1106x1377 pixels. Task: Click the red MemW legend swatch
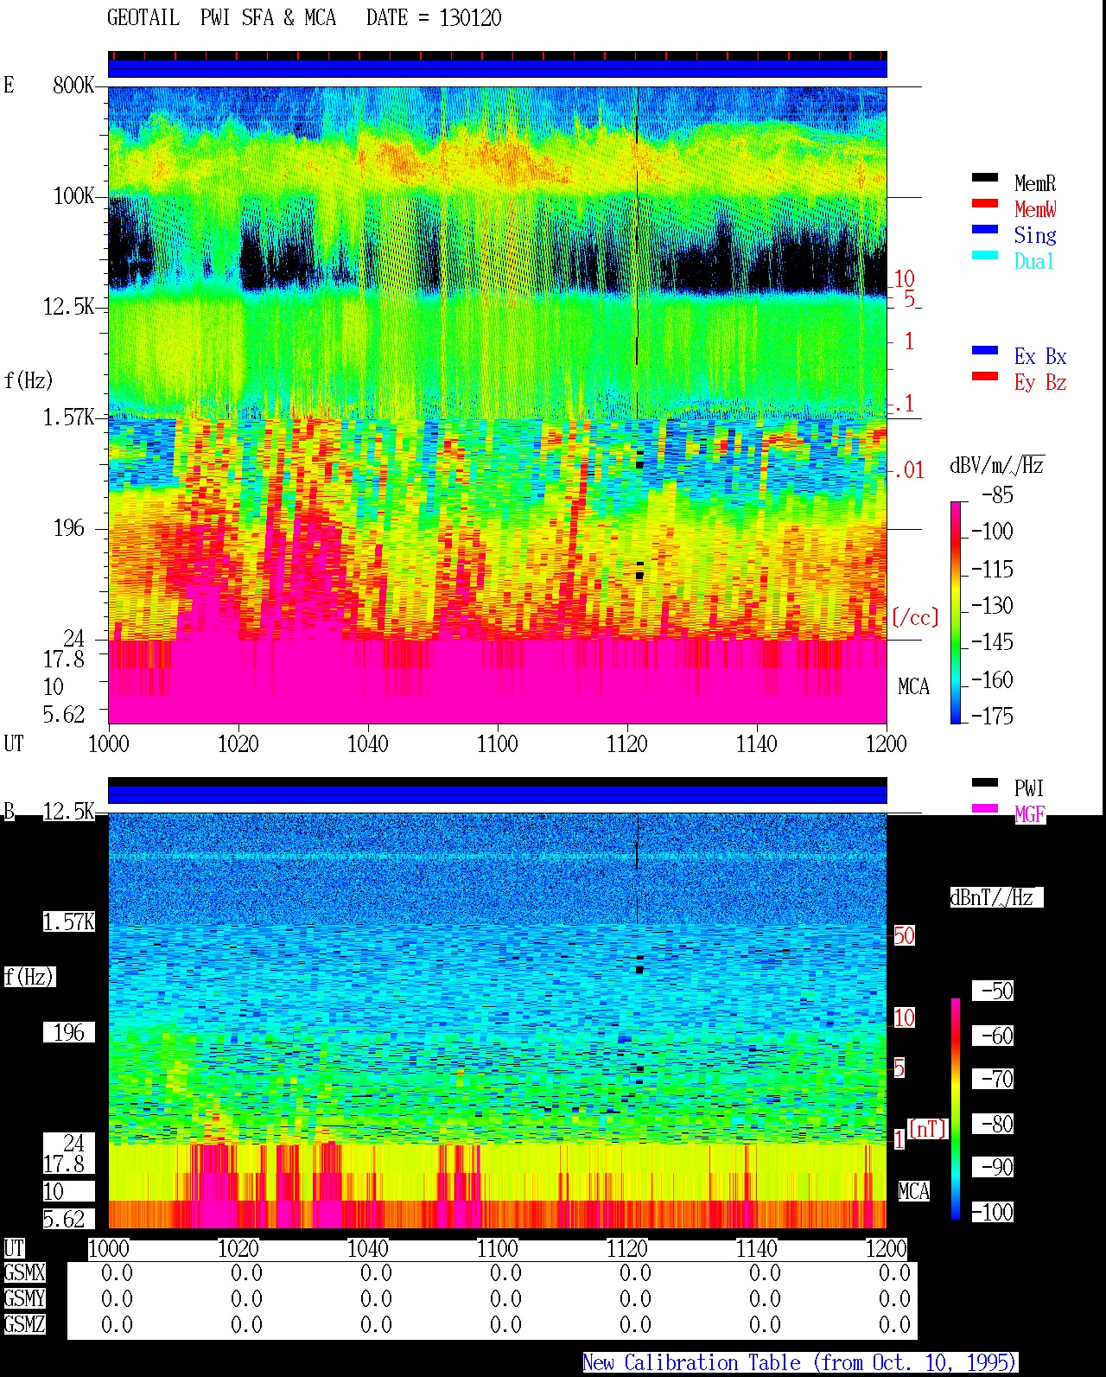tap(985, 204)
